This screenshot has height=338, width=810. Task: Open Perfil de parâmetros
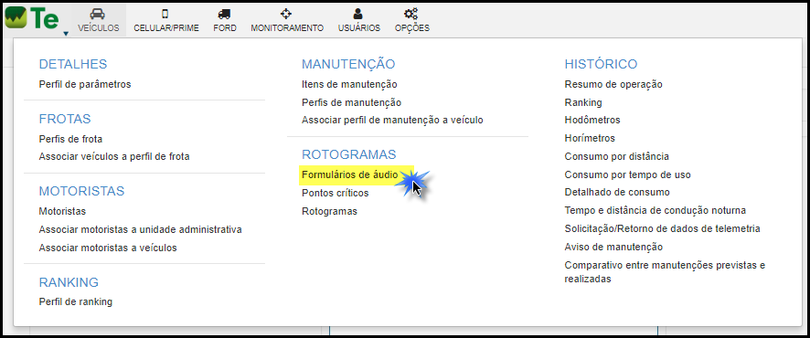click(85, 84)
